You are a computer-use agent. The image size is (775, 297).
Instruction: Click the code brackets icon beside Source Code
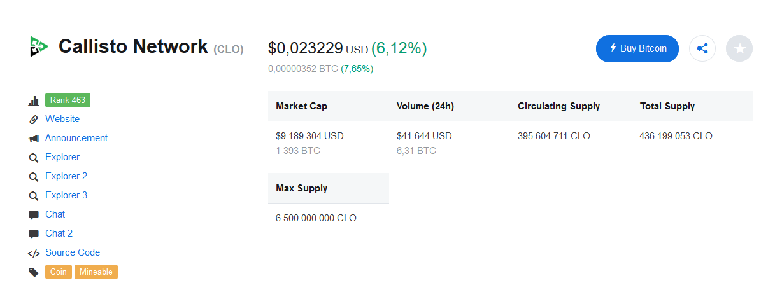click(34, 253)
